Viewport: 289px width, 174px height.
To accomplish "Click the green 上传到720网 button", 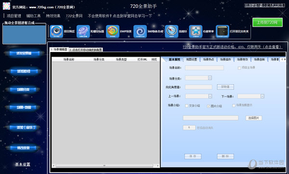I will (x=267, y=23).
